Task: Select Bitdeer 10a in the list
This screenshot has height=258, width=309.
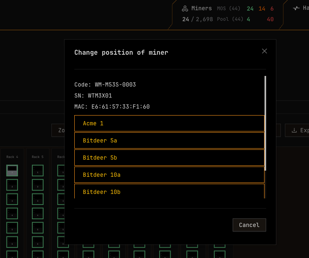Action: (169, 175)
